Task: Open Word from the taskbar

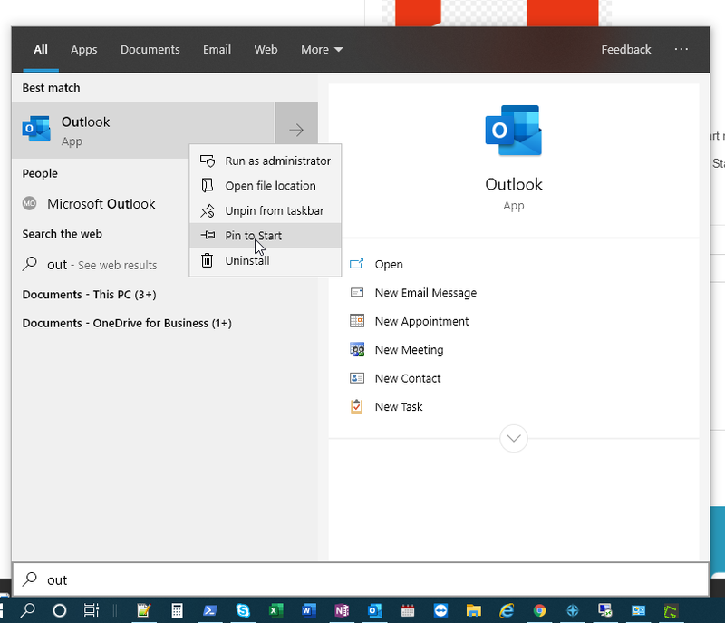Action: [308, 612]
